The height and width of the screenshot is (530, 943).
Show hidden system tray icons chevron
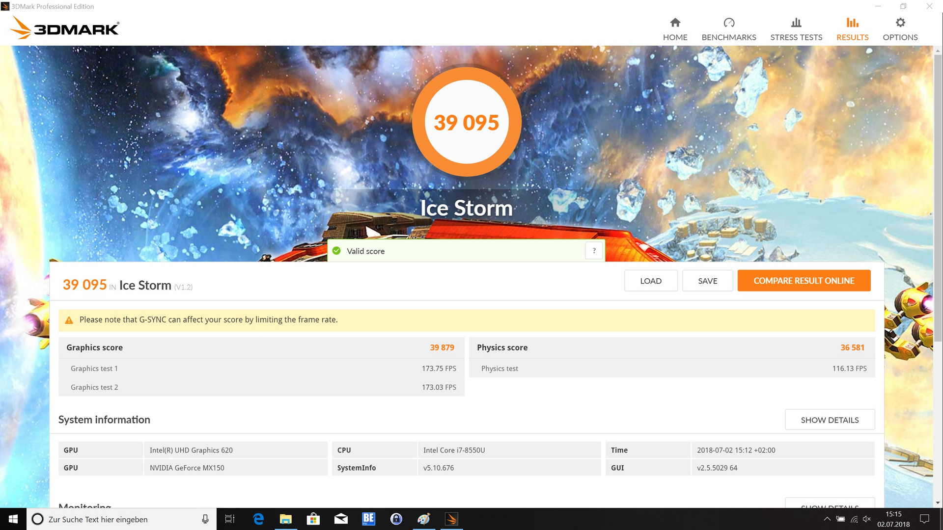click(827, 519)
